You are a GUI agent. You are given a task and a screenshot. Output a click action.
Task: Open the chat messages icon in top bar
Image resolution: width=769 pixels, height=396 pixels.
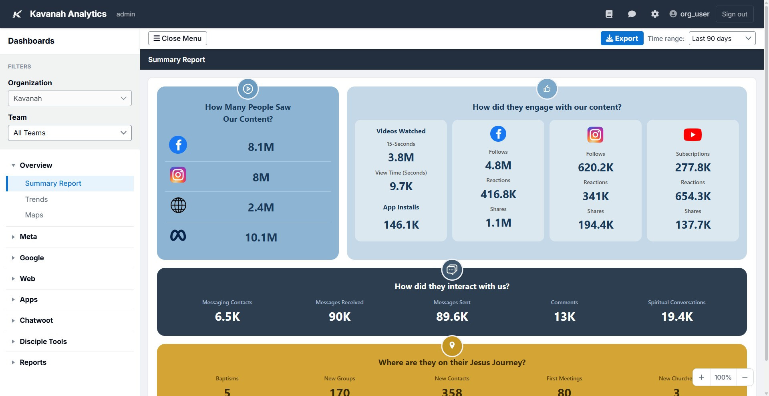point(632,14)
